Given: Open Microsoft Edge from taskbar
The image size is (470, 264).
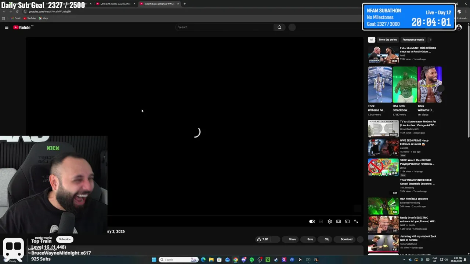Looking at the screenshot, I should [x=203, y=260].
